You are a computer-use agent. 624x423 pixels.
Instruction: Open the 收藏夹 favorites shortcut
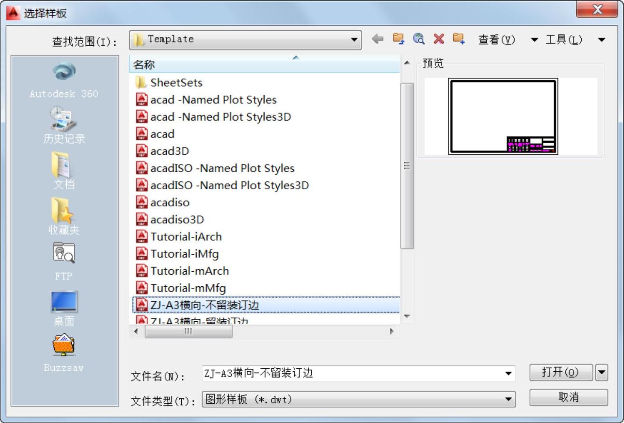[64, 217]
